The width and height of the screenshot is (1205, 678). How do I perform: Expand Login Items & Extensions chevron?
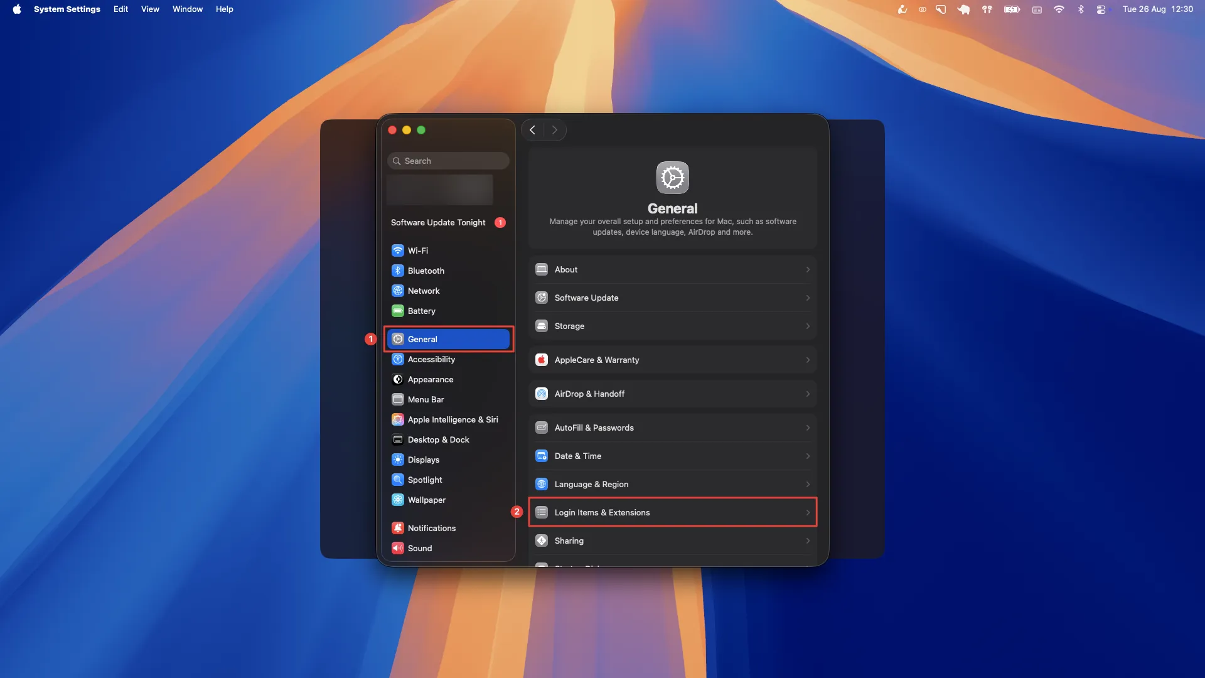(808, 512)
